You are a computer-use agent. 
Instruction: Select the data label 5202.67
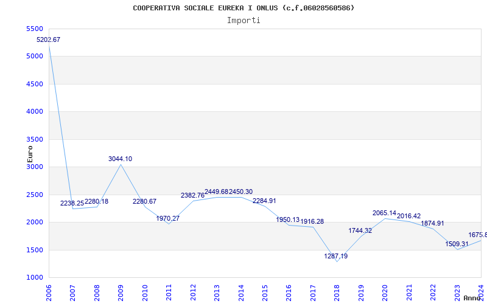[49, 40]
